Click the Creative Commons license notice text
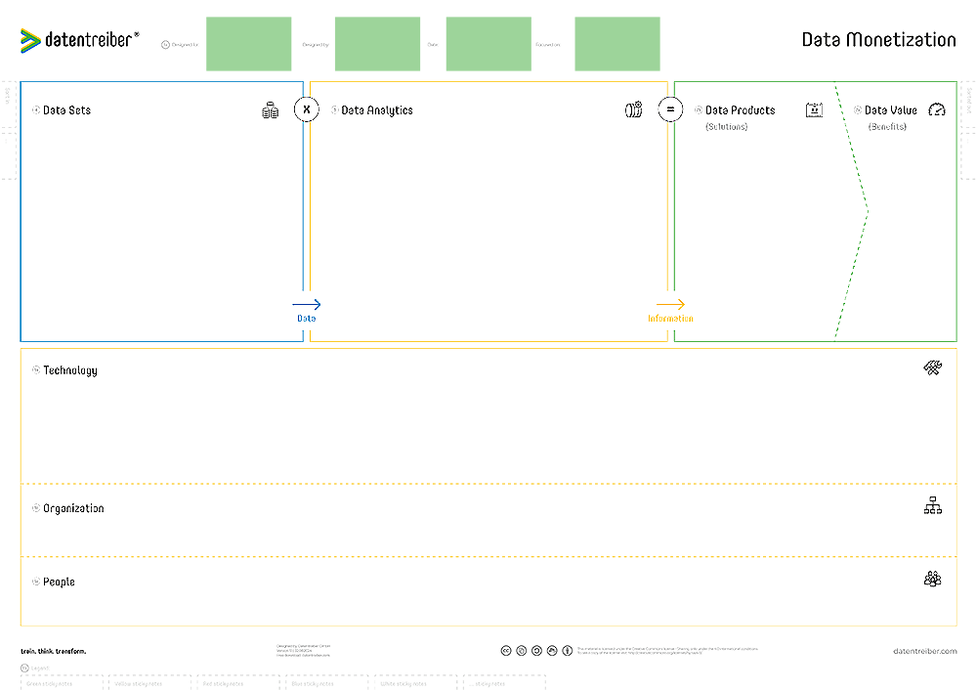This screenshot has width=977, height=691. point(667,651)
